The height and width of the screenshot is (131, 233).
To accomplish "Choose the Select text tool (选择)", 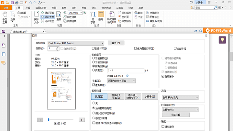I will pos(13,16).
